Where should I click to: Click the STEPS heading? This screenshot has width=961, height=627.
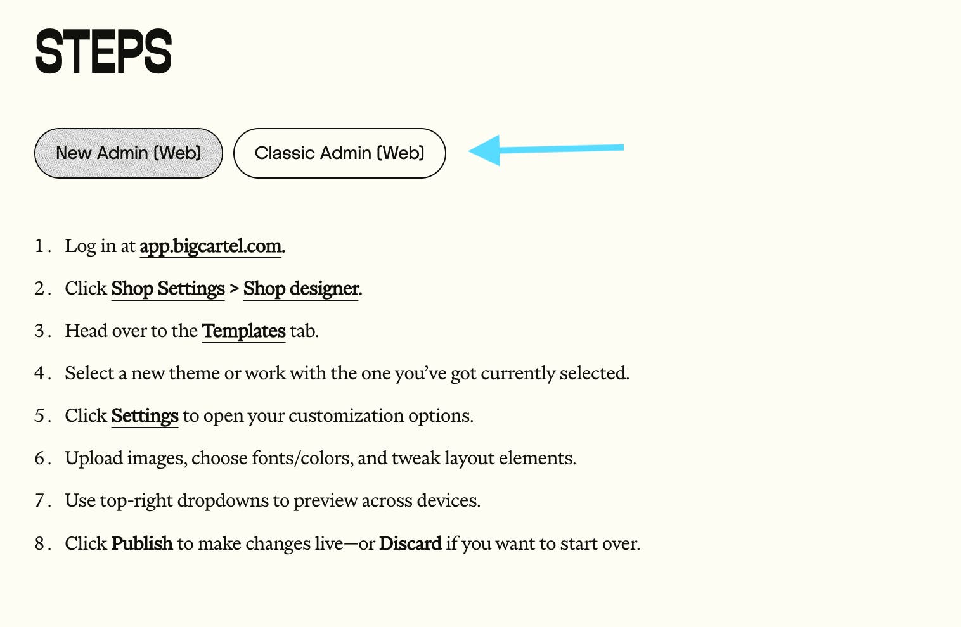103,52
